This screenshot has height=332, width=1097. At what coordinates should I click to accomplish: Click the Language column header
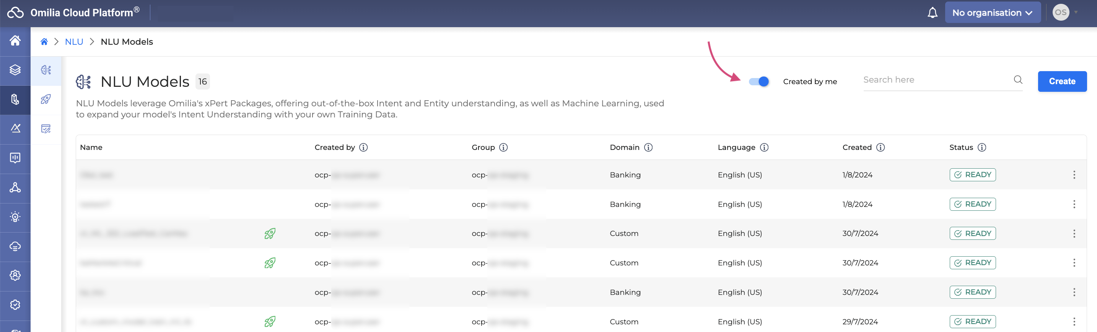point(736,147)
